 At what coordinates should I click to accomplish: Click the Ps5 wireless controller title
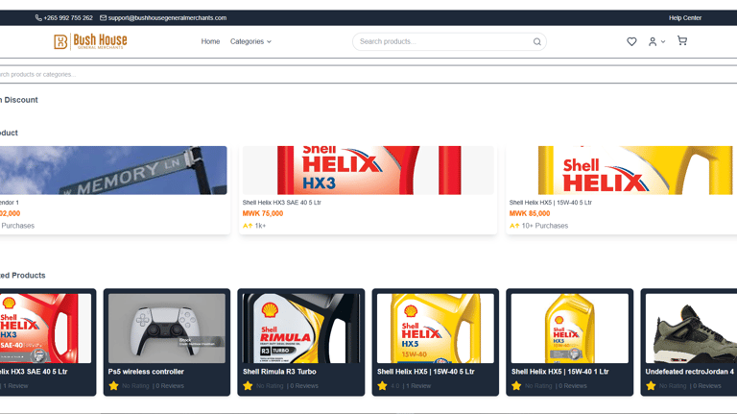click(x=146, y=372)
